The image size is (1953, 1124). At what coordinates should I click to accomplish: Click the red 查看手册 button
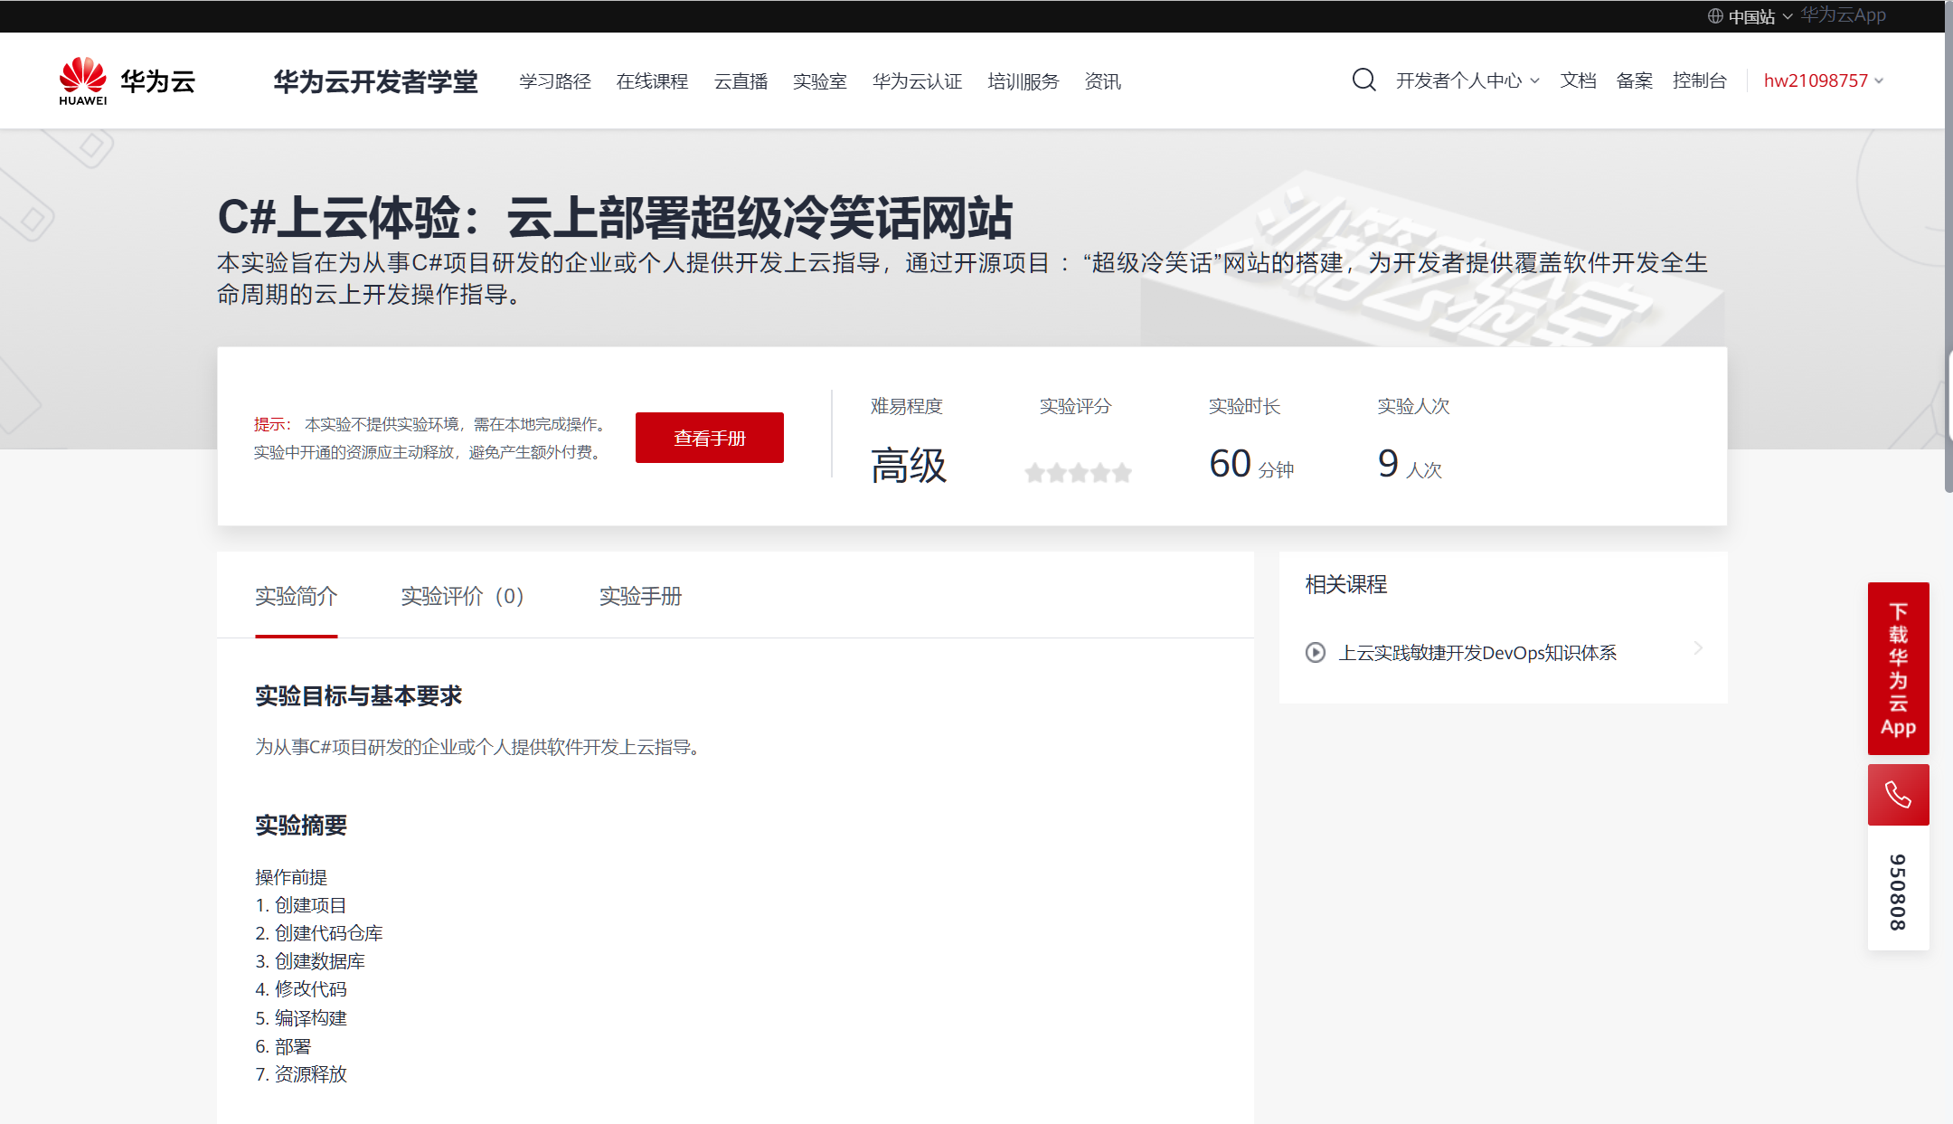pyautogui.click(x=709, y=438)
